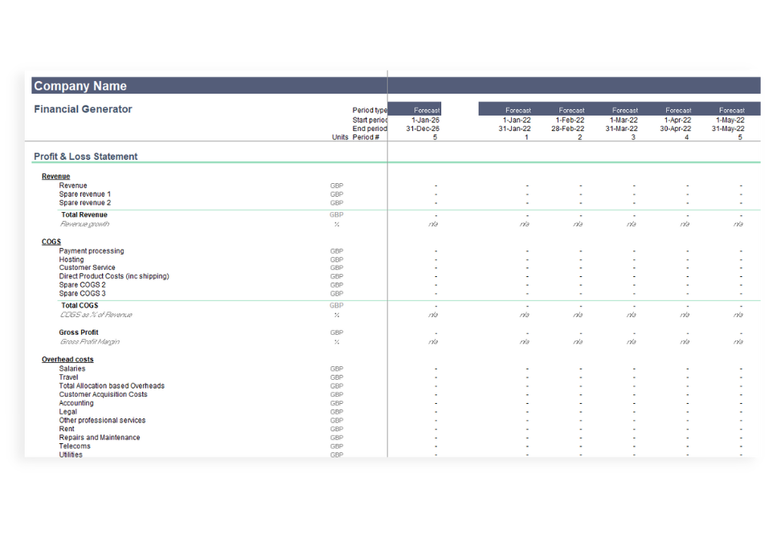
Task: Click the Overhead costs section header
Action: [x=67, y=360]
